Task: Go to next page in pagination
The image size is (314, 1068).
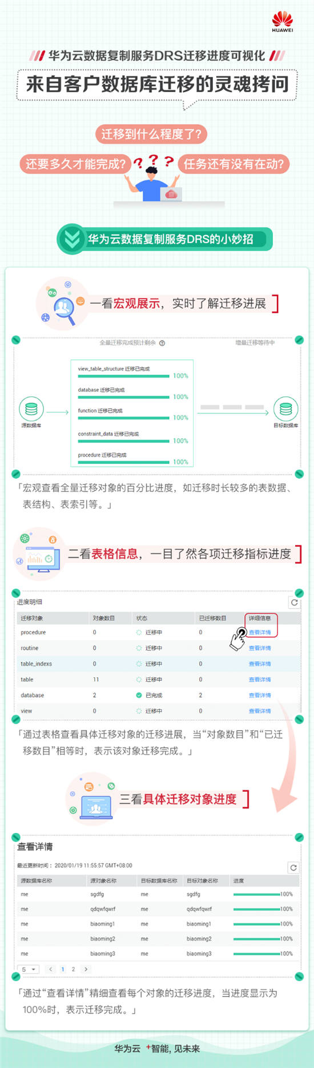Action: coord(86,969)
